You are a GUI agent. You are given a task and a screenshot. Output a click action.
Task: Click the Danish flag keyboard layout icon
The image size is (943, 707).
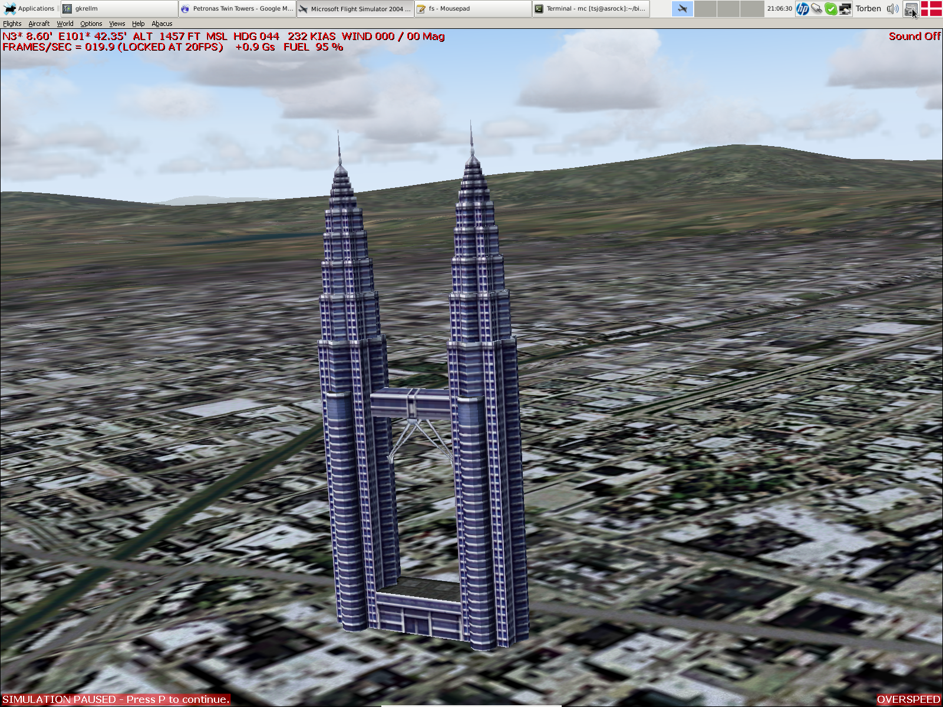931,9
